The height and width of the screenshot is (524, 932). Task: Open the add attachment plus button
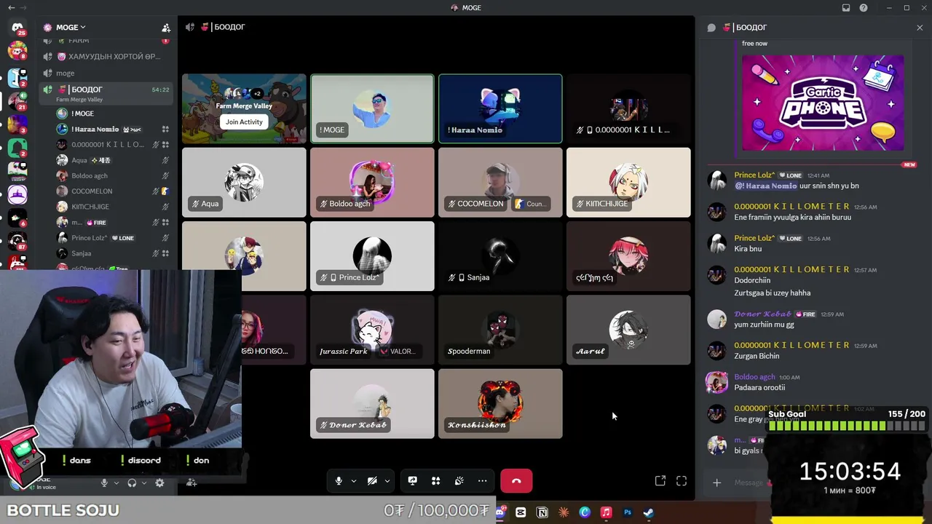[x=716, y=483]
